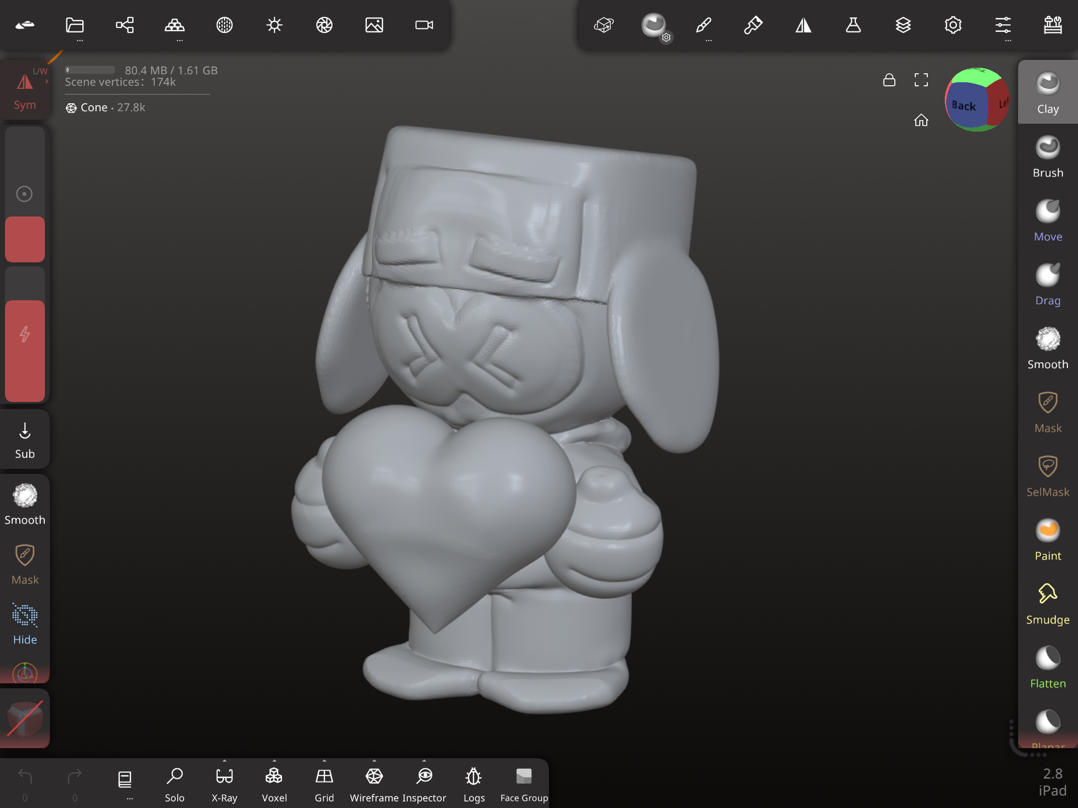Choose the Drag tool

click(x=1048, y=284)
